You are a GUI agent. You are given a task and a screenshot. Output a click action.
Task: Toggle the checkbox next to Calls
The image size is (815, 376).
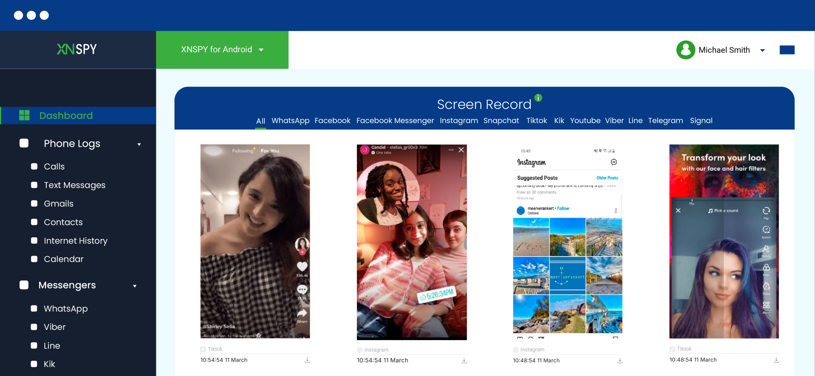[x=34, y=166]
